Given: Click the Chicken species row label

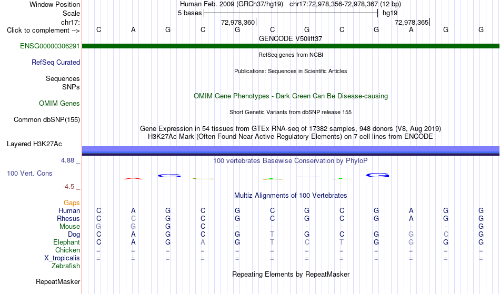Looking at the screenshot, I should [x=67, y=250].
